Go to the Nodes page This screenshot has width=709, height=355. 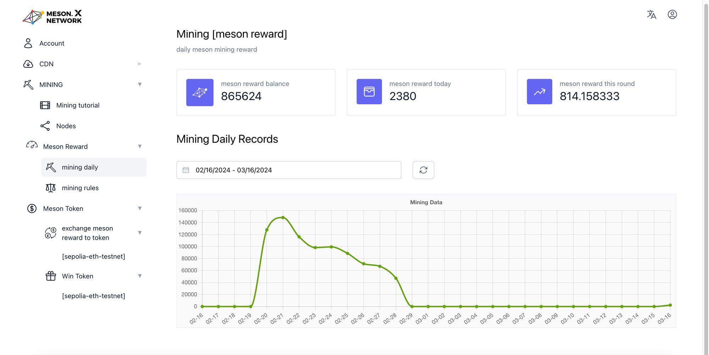(66, 126)
